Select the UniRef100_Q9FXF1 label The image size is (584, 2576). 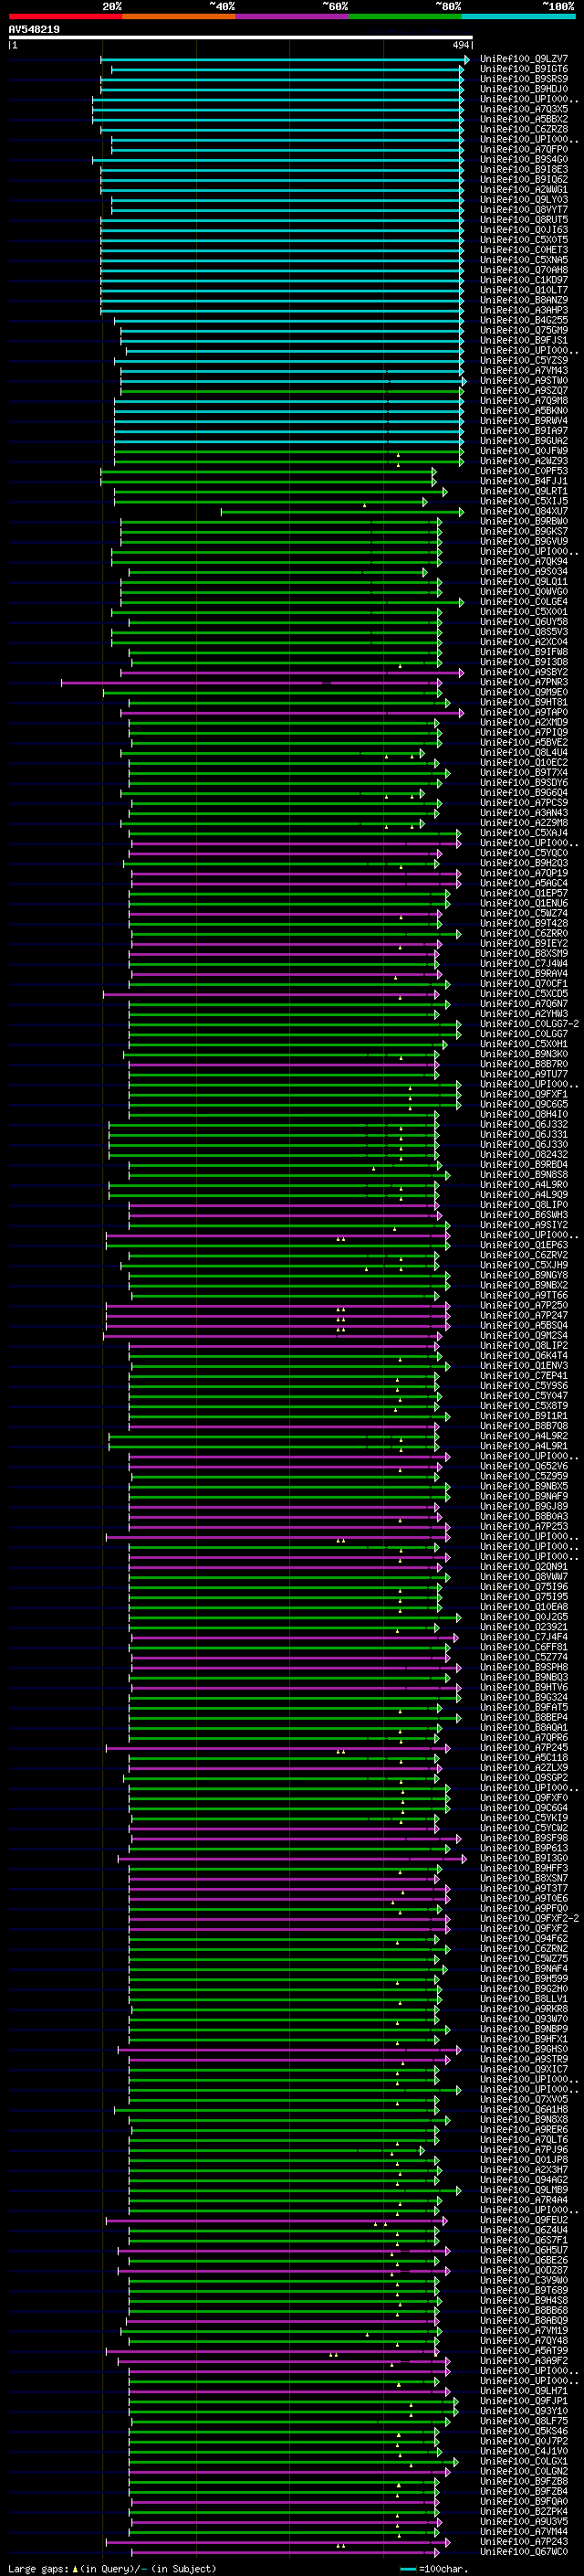[x=524, y=1094]
